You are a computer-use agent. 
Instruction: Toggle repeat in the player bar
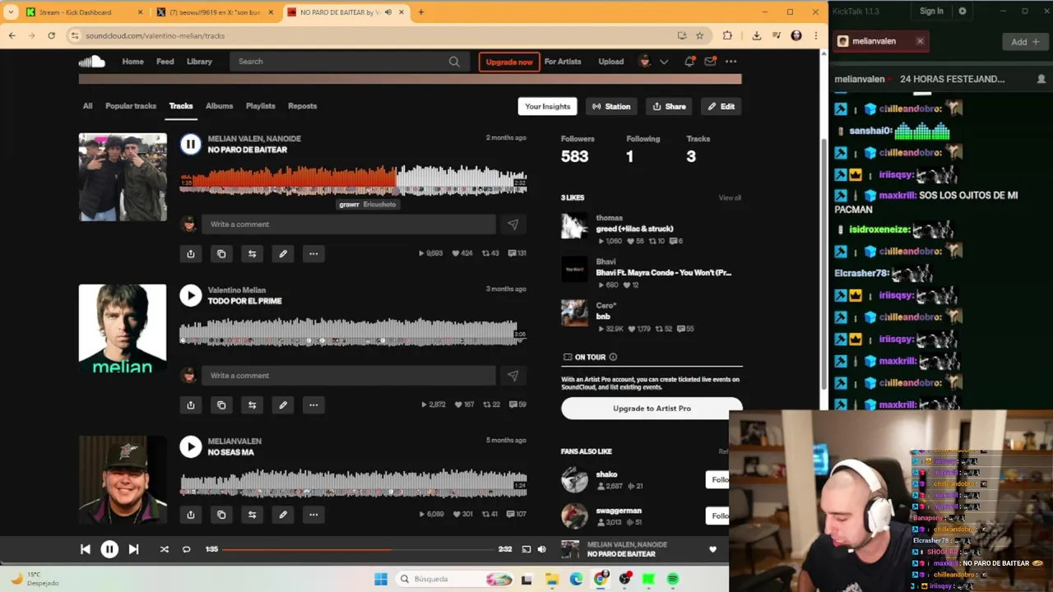pos(187,549)
